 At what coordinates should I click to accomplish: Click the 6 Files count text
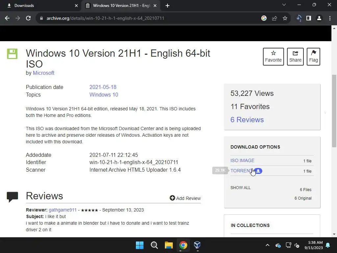pyautogui.click(x=306, y=189)
